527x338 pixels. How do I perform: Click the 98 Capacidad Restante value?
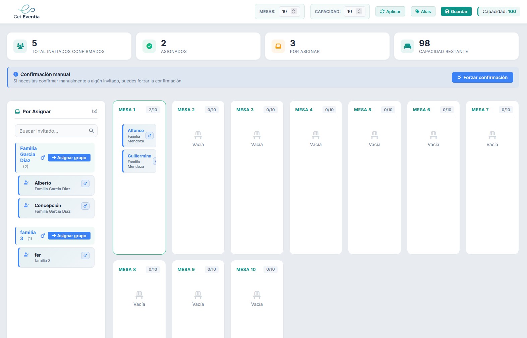424,43
